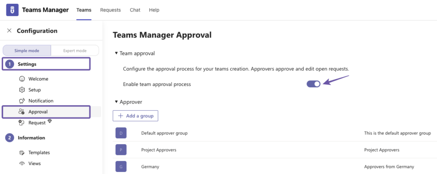437x174 pixels.
Task: Open the Views page
Action: click(x=35, y=163)
